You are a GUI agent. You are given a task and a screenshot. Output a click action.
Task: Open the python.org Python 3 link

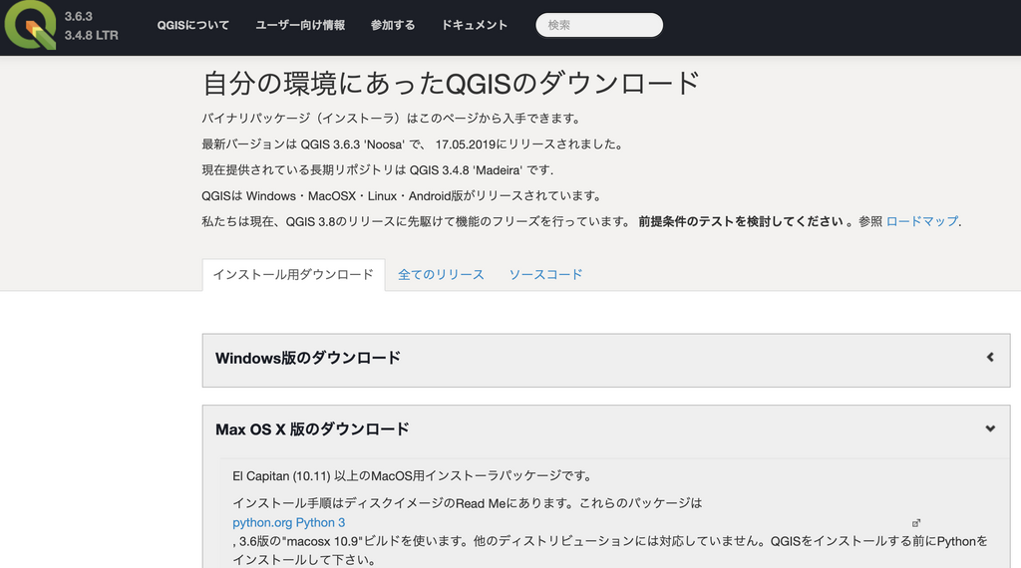click(x=289, y=522)
